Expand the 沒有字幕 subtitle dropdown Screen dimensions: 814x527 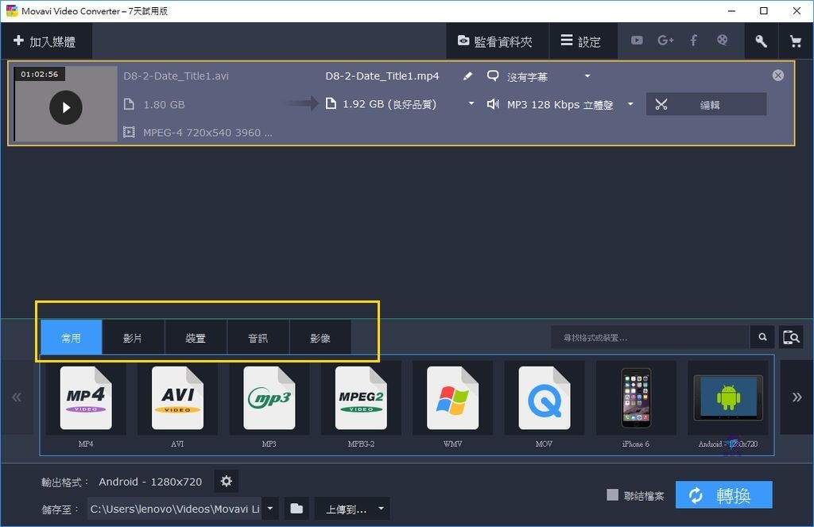[587, 76]
